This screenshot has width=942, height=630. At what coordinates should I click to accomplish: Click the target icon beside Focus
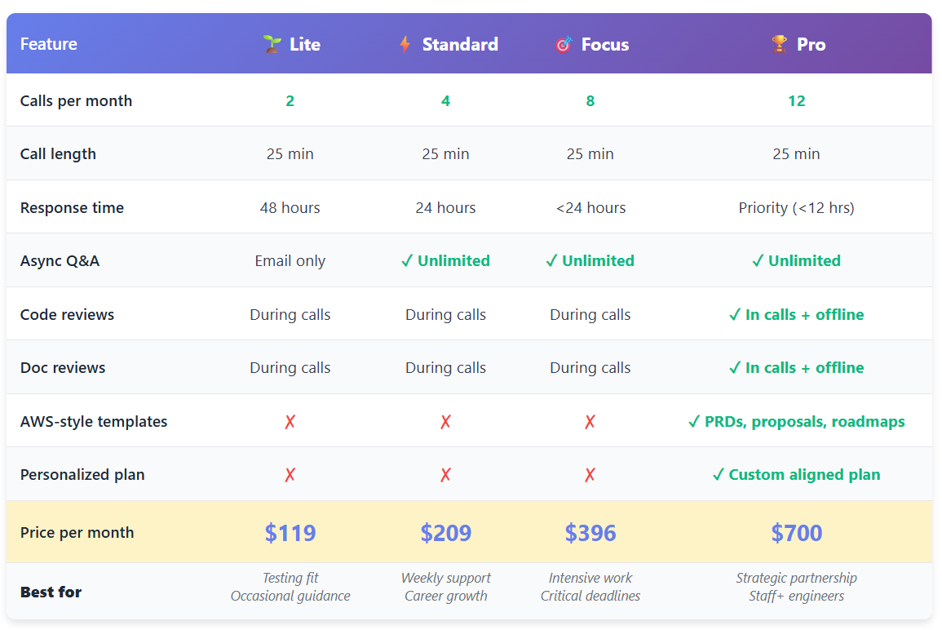564,44
